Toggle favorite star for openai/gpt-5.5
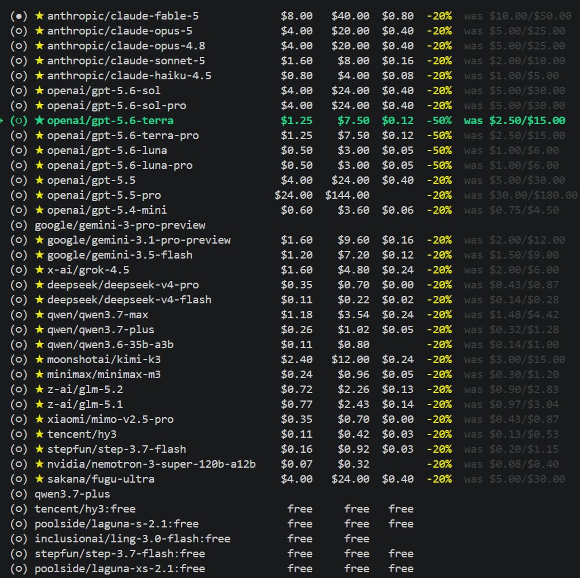Image resolution: width=580 pixels, height=578 pixels. coord(39,180)
